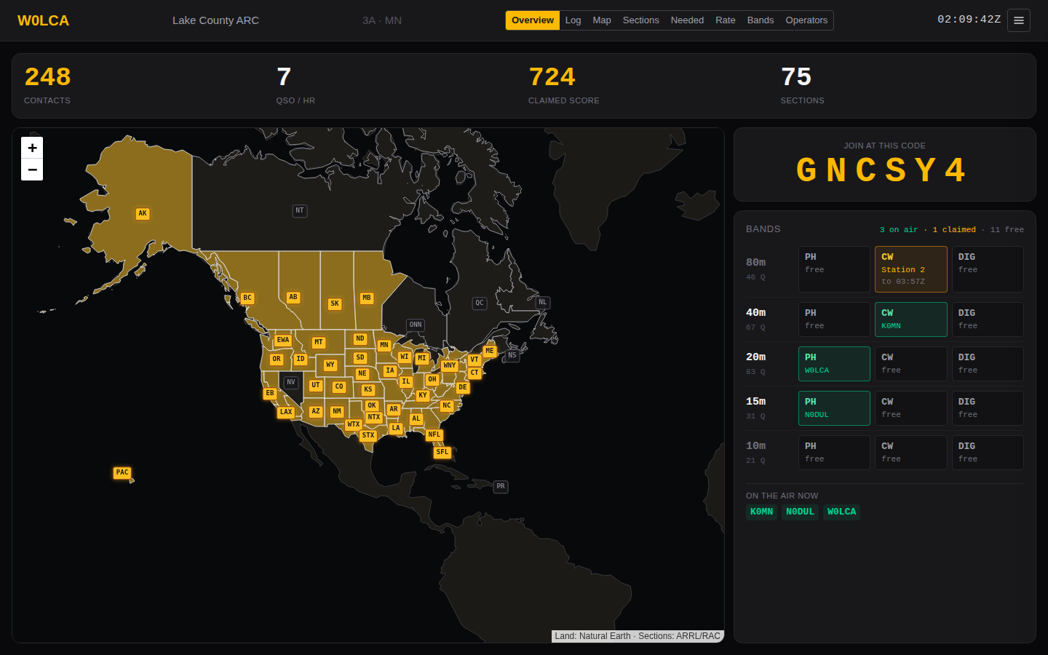The height and width of the screenshot is (655, 1048).
Task: Open the hamburger menu icon
Action: (x=1019, y=20)
